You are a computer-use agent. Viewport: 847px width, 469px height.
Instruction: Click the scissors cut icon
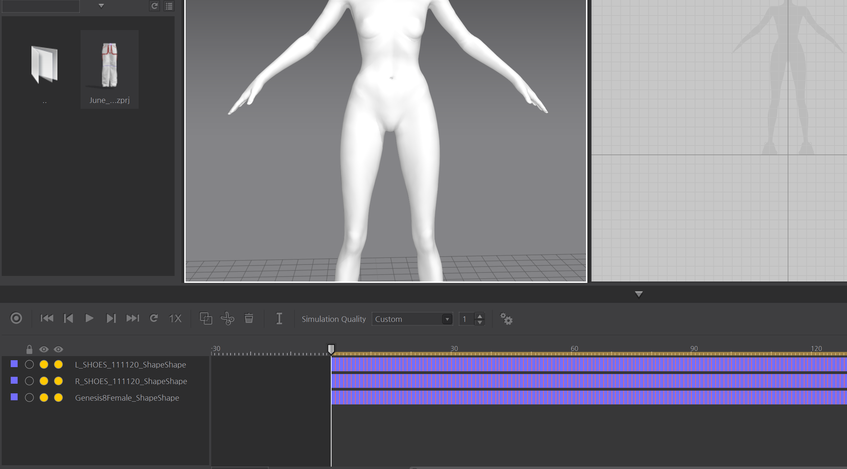[x=227, y=318]
